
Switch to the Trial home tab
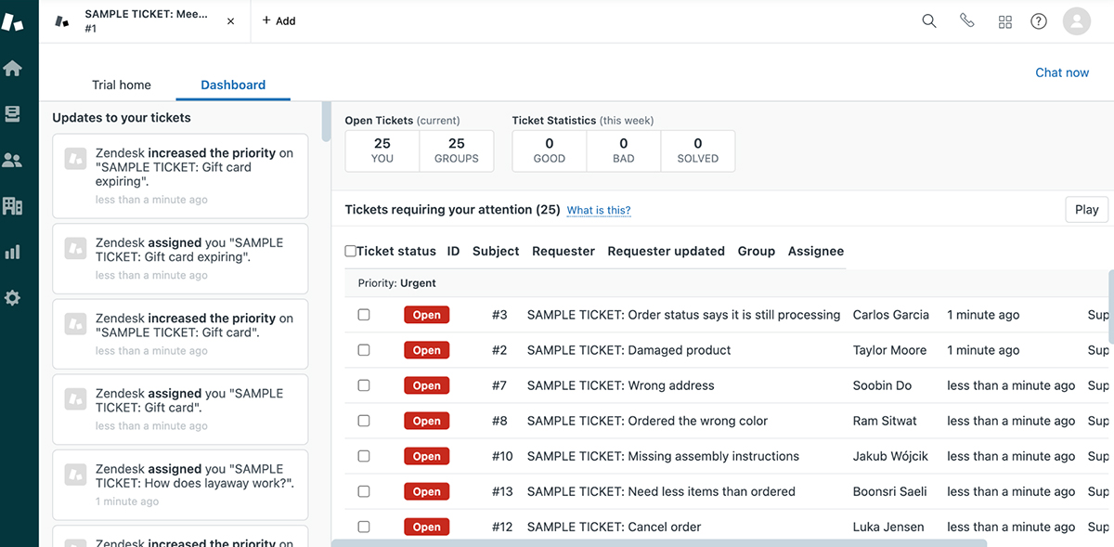point(121,85)
